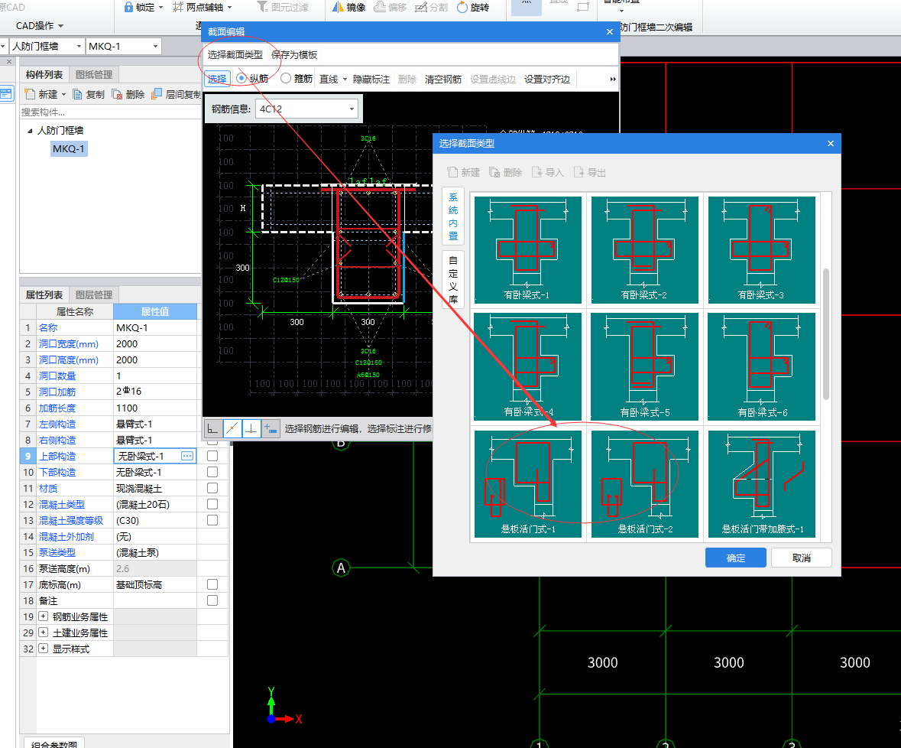
Task: Expand 钢筋业务属性 group
Action: click(43, 616)
